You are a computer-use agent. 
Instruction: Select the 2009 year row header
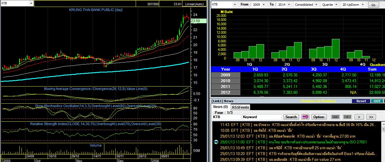coord(226,75)
